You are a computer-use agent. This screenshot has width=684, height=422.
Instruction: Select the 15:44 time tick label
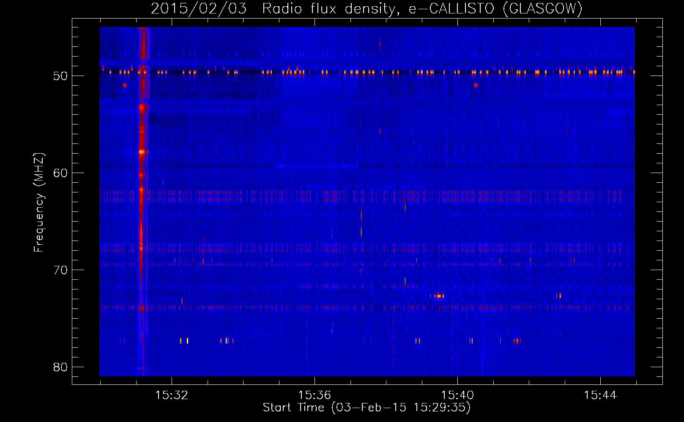(600, 395)
